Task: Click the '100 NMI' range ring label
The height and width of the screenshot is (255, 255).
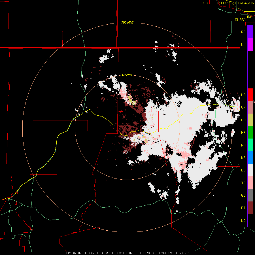Action: (x=127, y=22)
